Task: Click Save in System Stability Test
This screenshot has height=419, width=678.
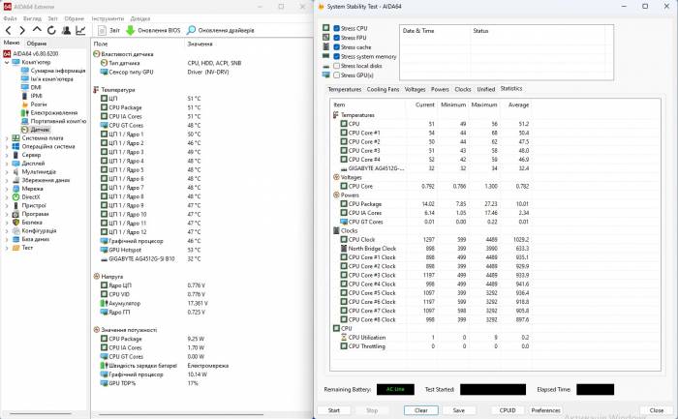Action: 459,410
